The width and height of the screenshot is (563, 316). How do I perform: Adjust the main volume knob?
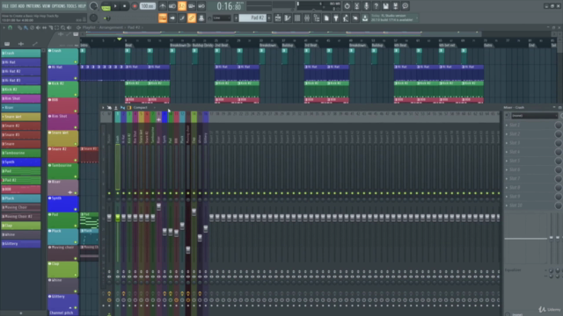pos(94,6)
